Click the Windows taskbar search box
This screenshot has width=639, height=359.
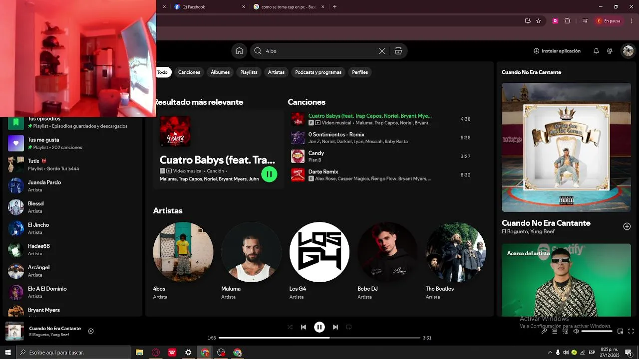[73, 353]
